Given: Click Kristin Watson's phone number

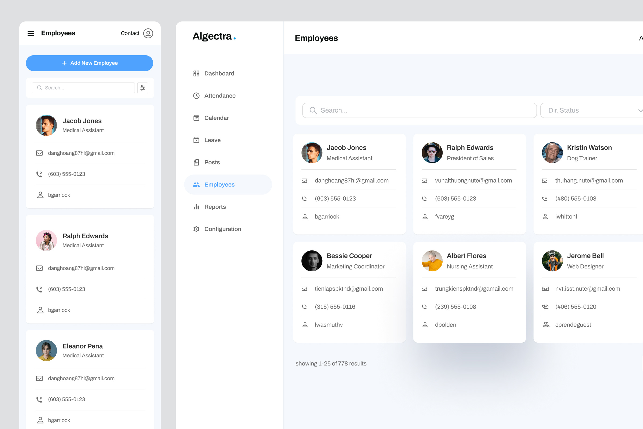Looking at the screenshot, I should (x=576, y=198).
